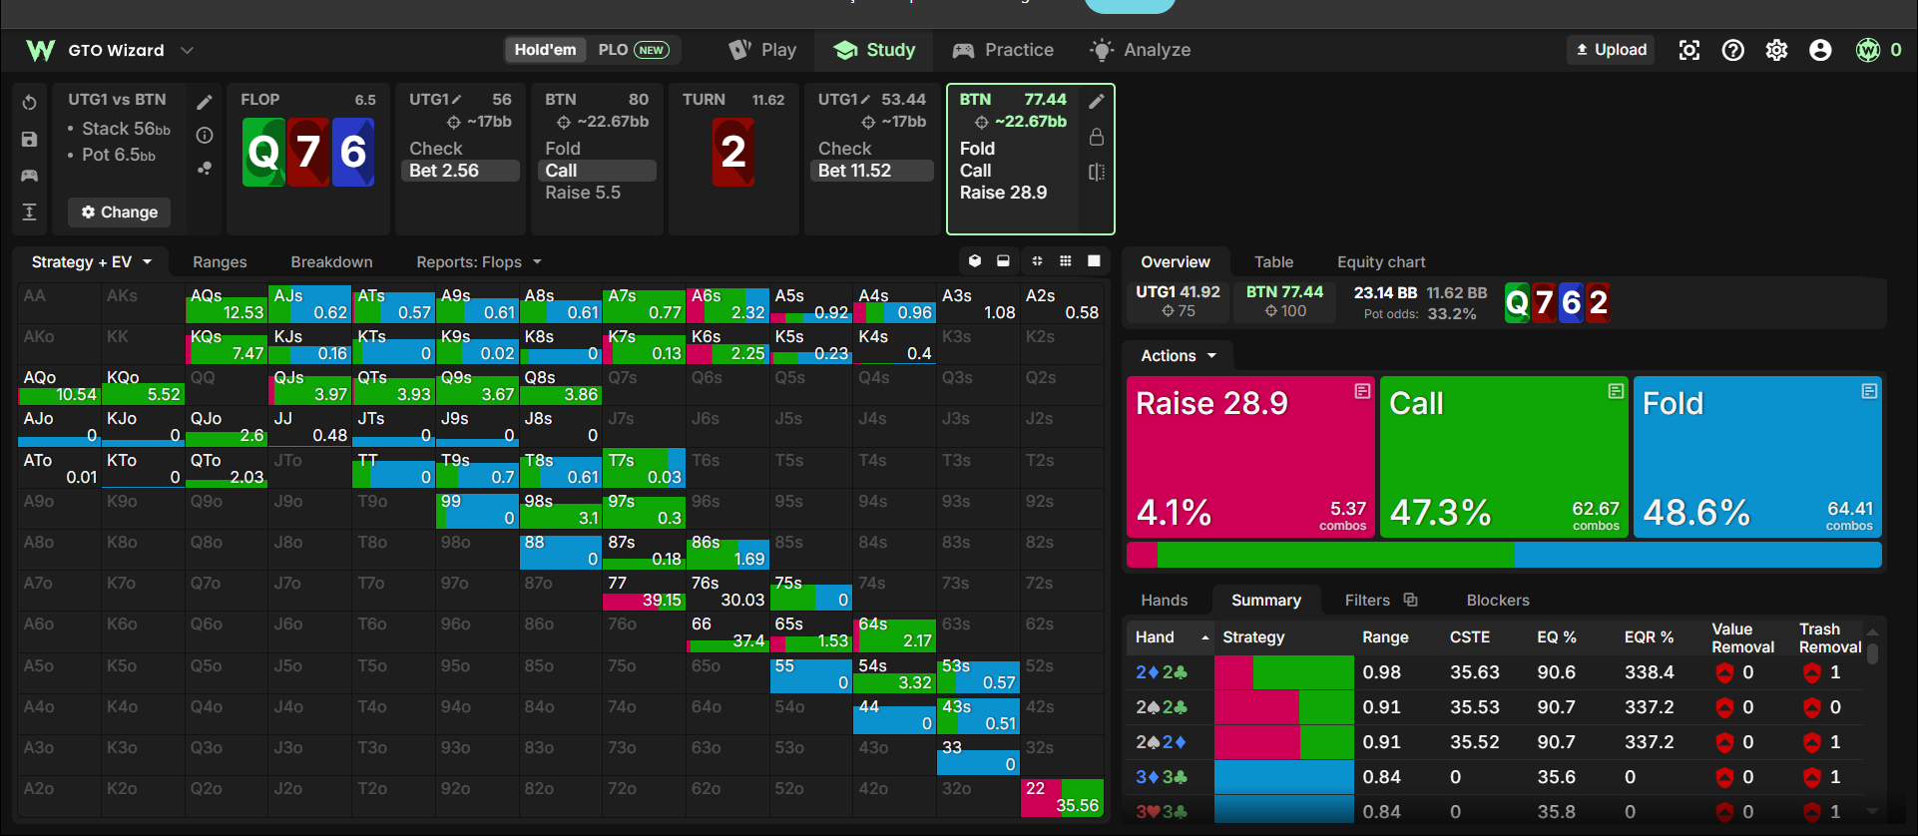The image size is (1918, 836).
Task: Click the filters copy icon next to Filters
Action: point(1410,600)
